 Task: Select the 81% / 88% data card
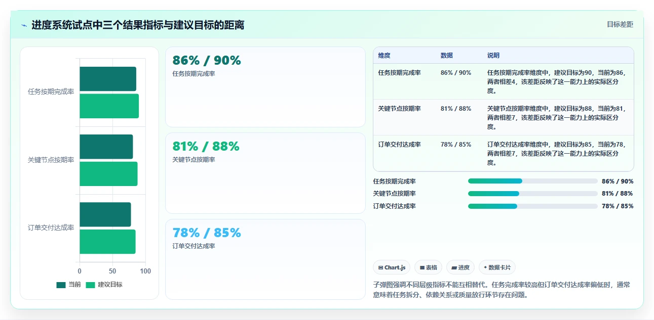coord(265,173)
